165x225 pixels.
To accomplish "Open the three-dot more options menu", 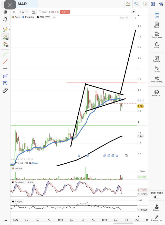I will click(5, 220).
